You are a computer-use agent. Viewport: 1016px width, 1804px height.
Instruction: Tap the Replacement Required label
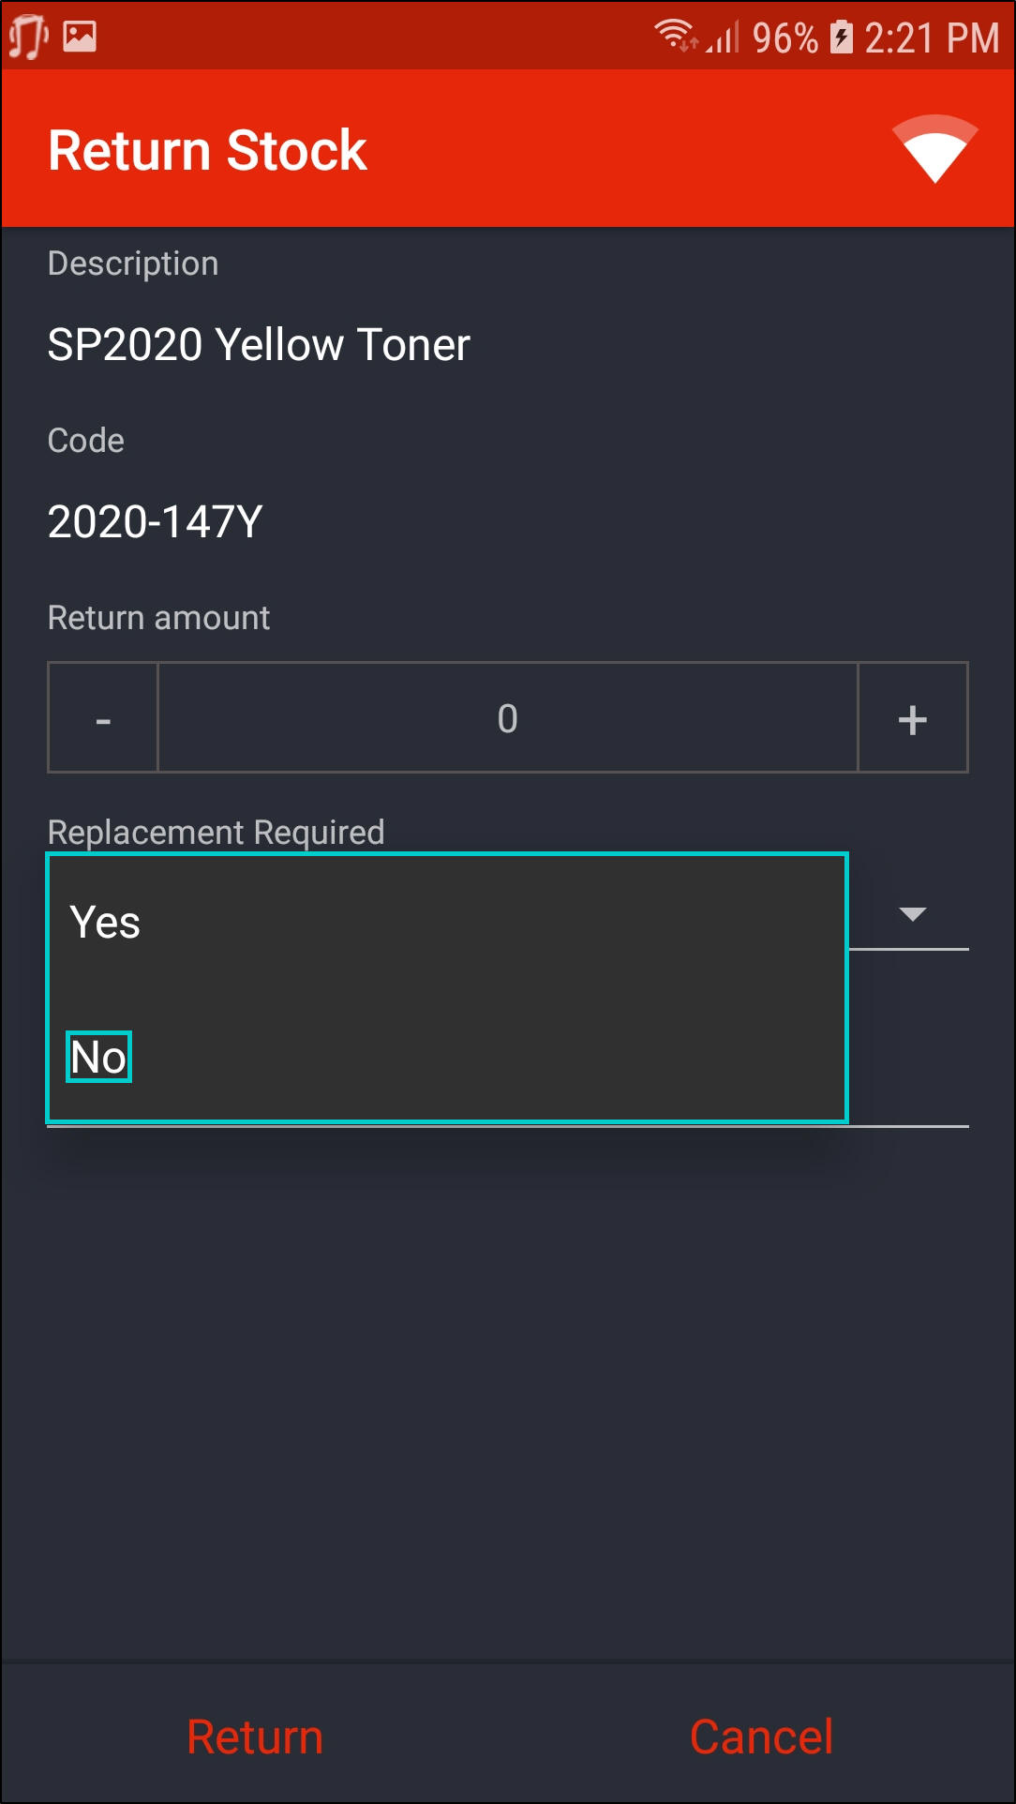point(216,833)
